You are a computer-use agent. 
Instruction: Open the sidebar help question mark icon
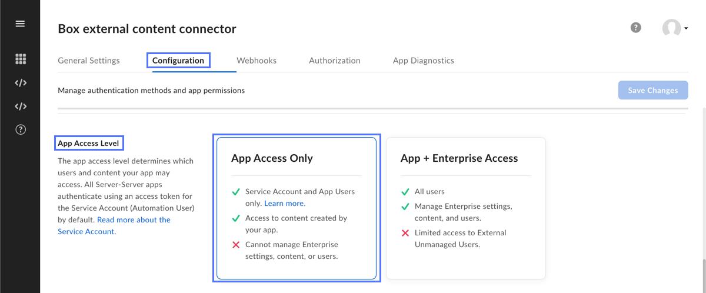(21, 130)
